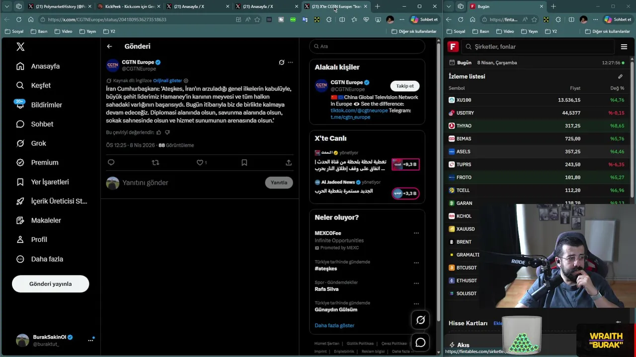Switch to KickPeek browser tab
The height and width of the screenshot is (357, 636).
pos(129,6)
